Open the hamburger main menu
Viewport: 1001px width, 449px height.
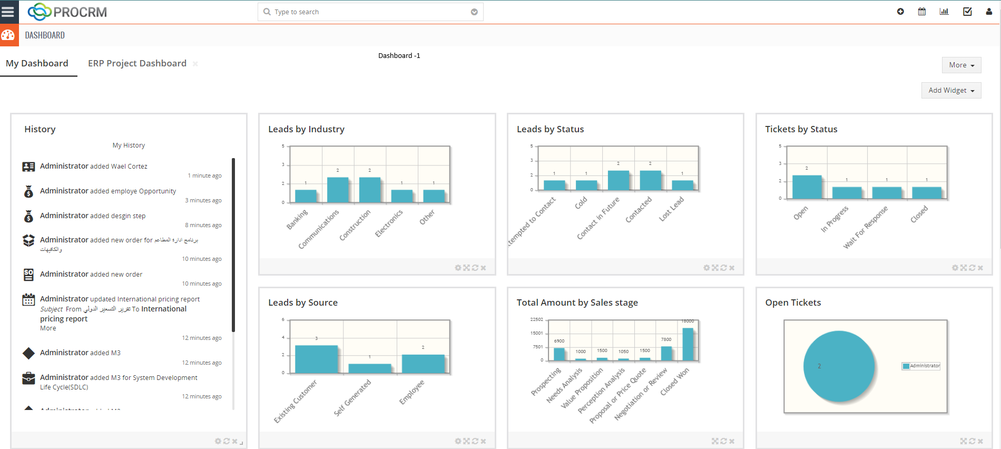click(8, 12)
